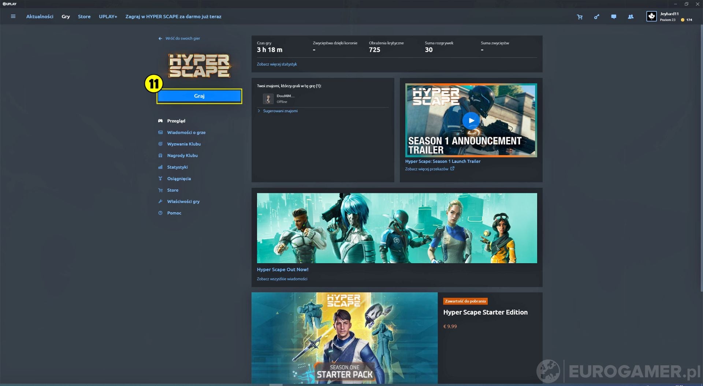
Task: Click the target icon beside Wyzwania Klubu
Action: 160,144
